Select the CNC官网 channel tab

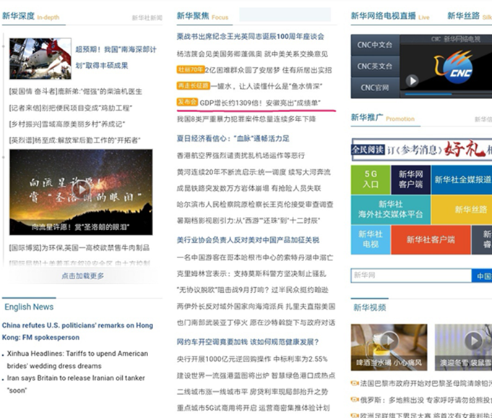pos(375,88)
